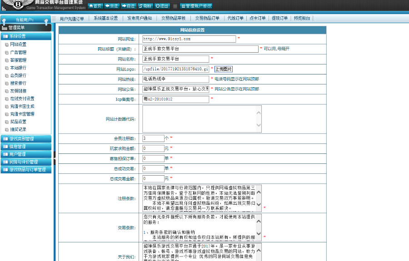Viewport: 409px width, 261px height.
Task: Click the 上传图片 upload image button
Action: pyautogui.click(x=223, y=69)
